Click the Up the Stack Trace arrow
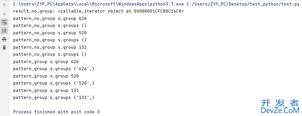This screenshot has width=302, height=116. click(4, 5)
